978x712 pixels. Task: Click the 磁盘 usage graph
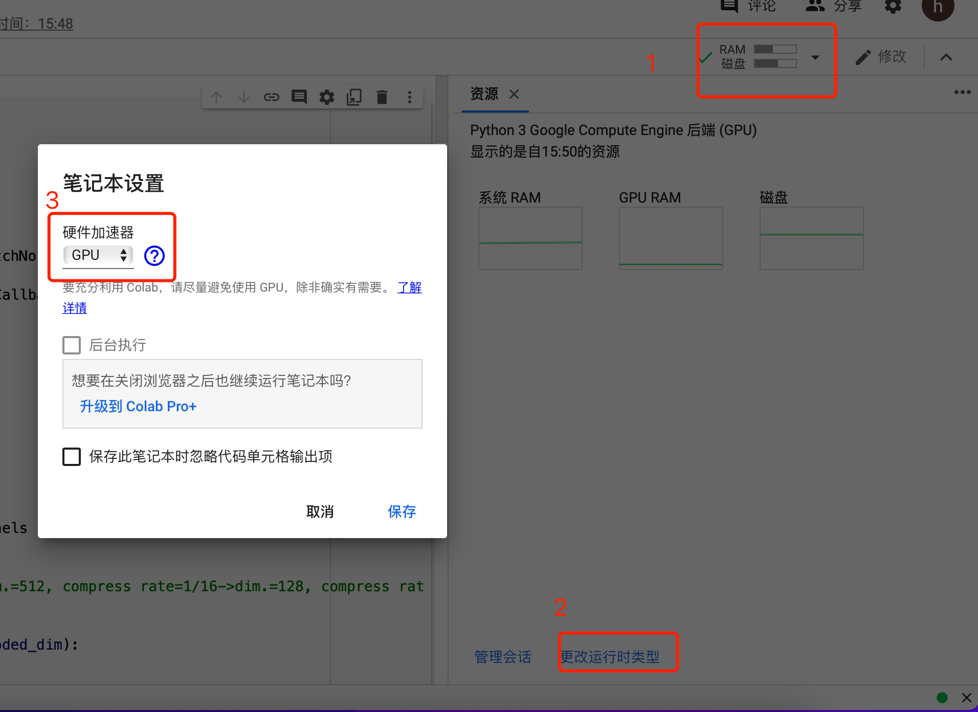coord(811,238)
